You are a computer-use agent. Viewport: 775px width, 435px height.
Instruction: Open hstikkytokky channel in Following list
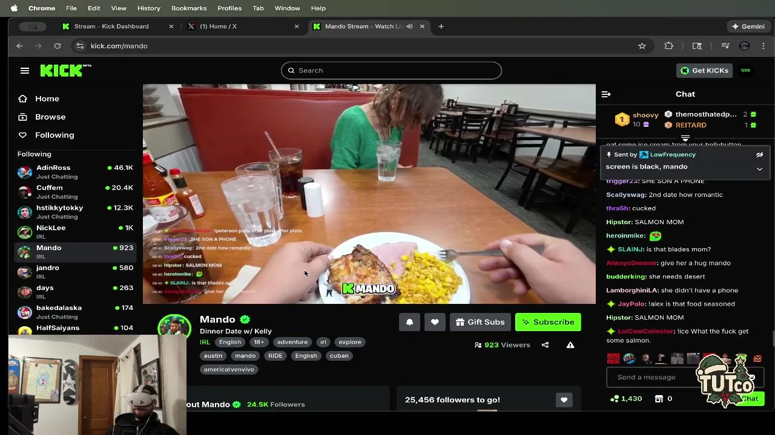coord(76,212)
